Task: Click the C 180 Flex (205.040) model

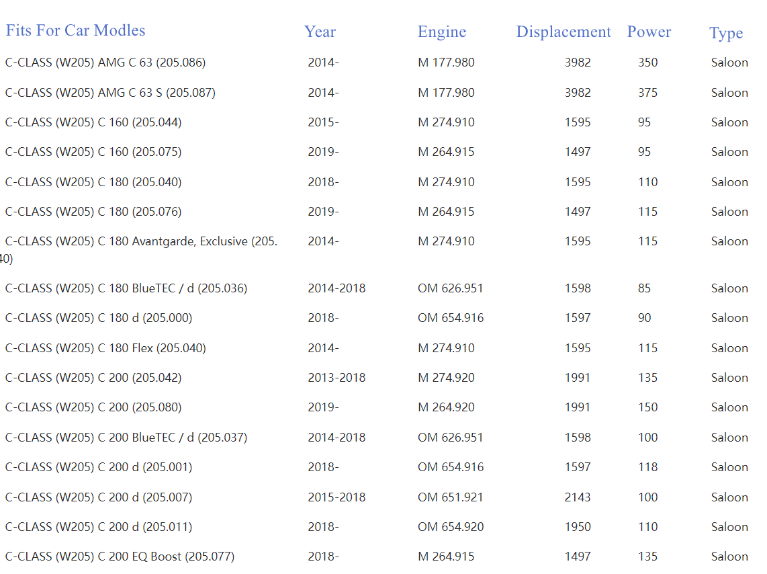Action: pos(105,348)
